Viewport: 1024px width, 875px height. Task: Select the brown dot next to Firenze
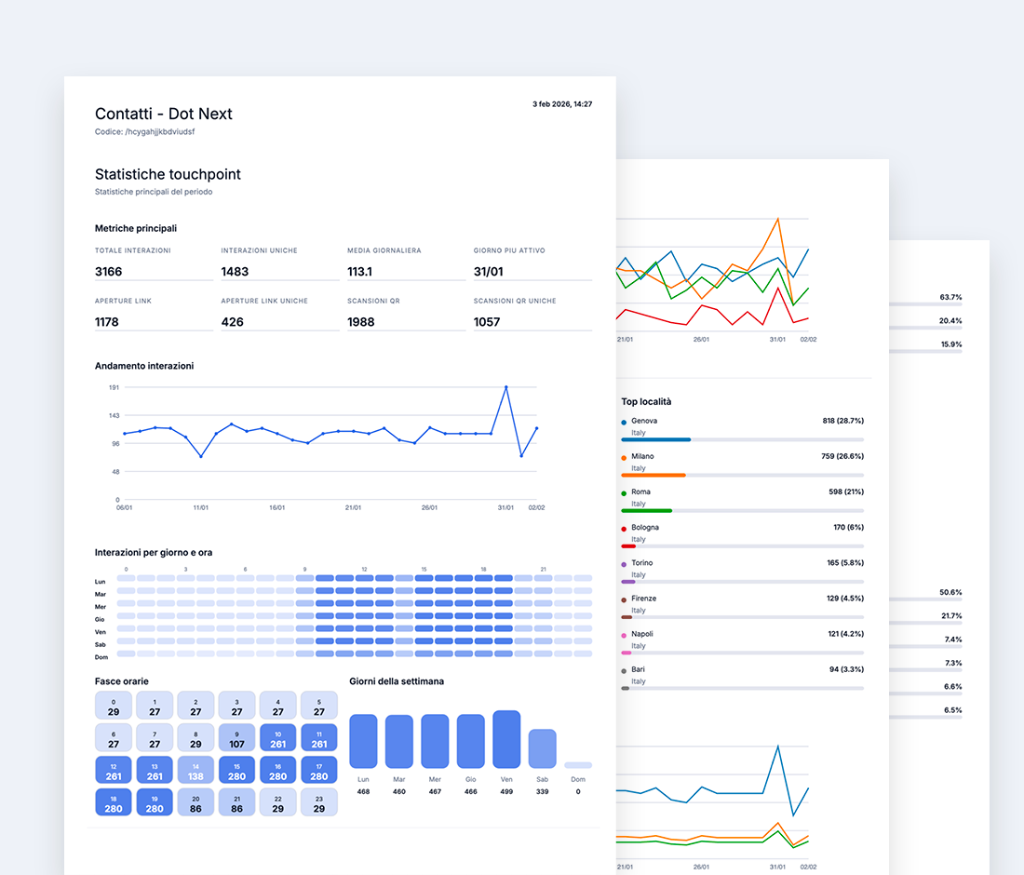click(x=624, y=599)
